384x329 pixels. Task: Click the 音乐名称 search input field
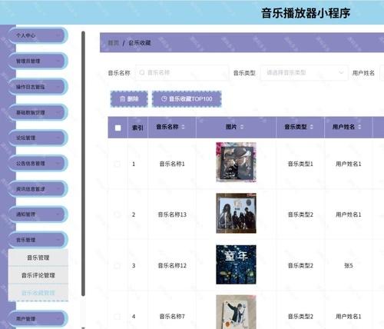pos(182,73)
